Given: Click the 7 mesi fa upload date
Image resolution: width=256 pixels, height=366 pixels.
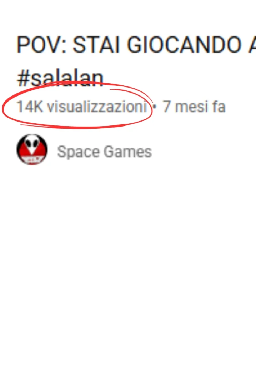Looking at the screenshot, I should [x=194, y=107].
